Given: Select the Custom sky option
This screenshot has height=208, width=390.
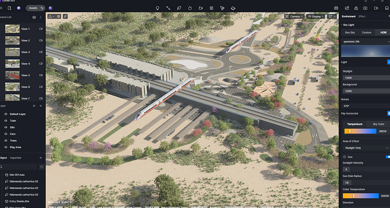Looking at the screenshot, I should pos(366,33).
